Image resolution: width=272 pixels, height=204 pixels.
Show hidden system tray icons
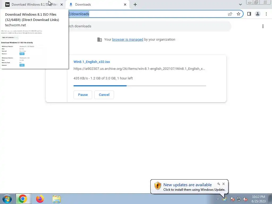coord(218,199)
